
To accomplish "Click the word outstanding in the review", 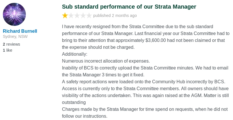I will coord(74,102).
